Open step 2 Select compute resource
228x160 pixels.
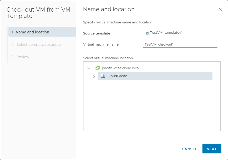coord(38,44)
